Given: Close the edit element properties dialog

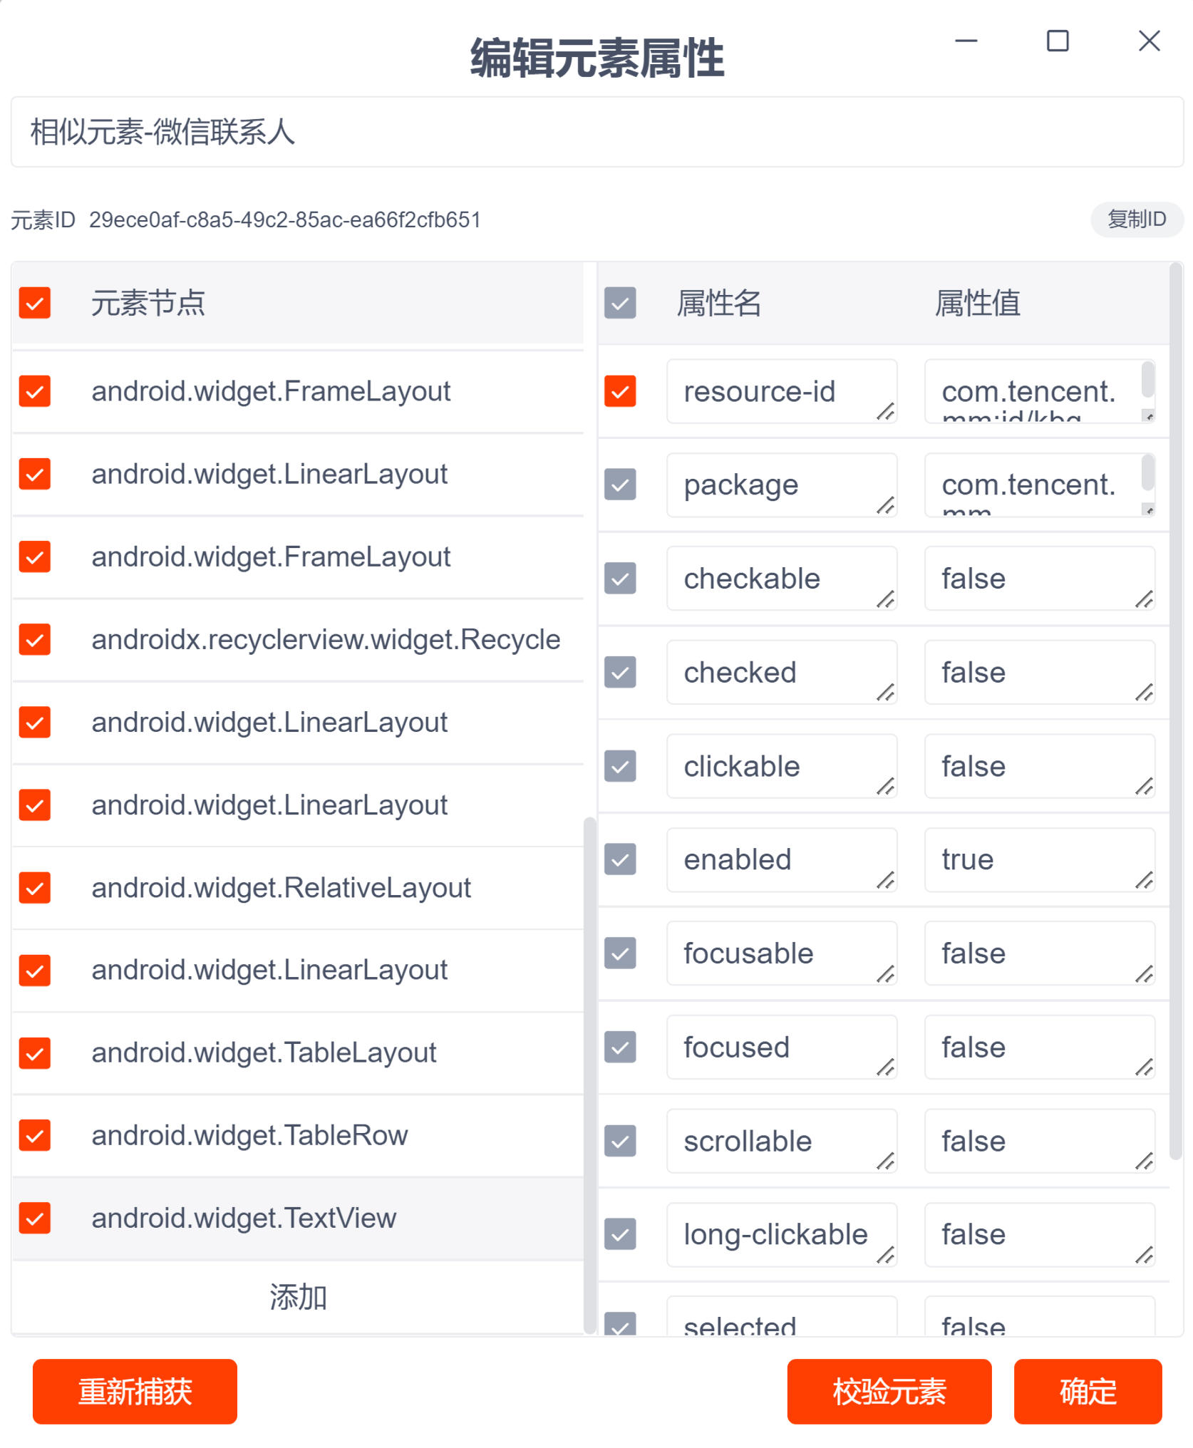Looking at the screenshot, I should click(1148, 41).
